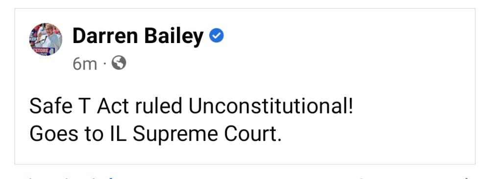Click the last name 'Bailey' in the header
The width and height of the screenshot is (490, 179).
174,37
